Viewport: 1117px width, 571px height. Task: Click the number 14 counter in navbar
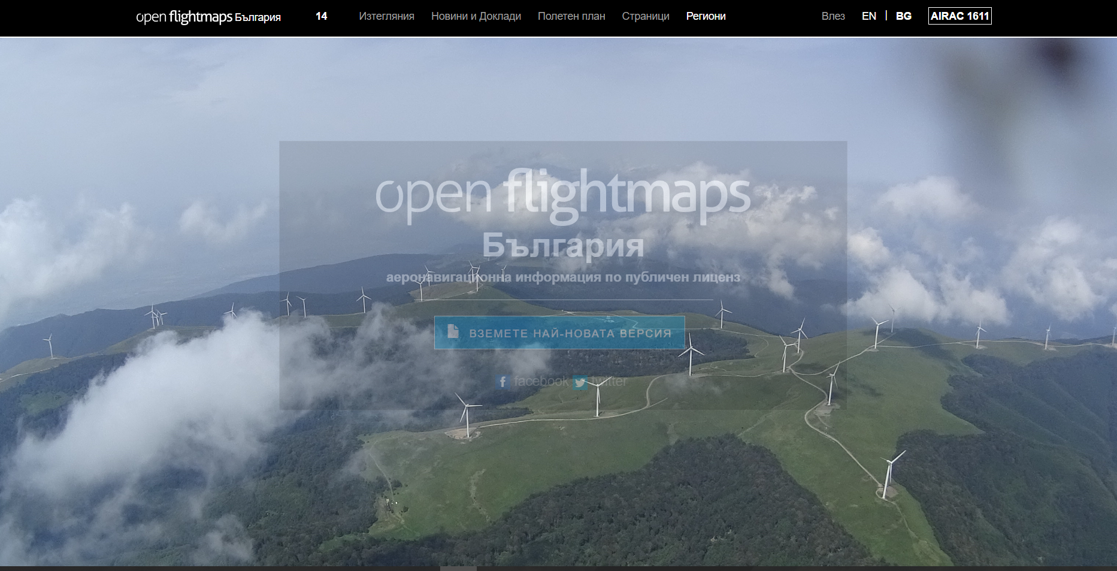[x=321, y=16]
